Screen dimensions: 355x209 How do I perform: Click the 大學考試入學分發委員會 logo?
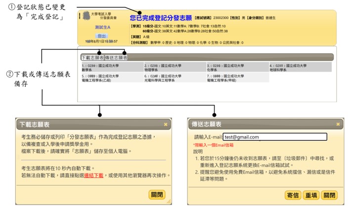coord(99,16)
